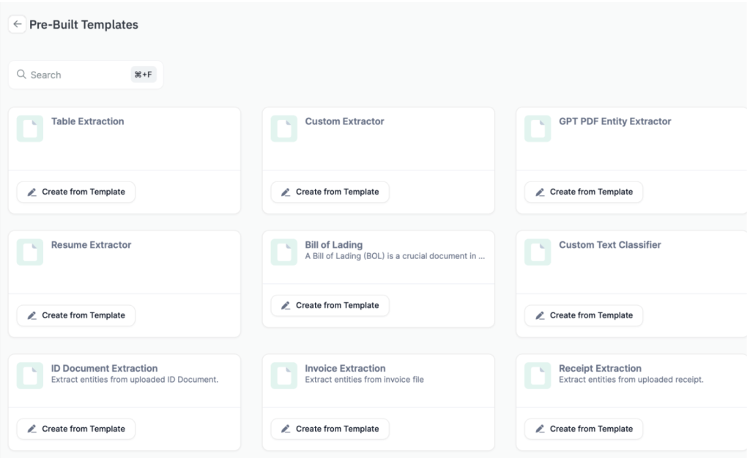Click the ID Document Extraction icon
The height and width of the screenshot is (458, 750).
[29, 375]
